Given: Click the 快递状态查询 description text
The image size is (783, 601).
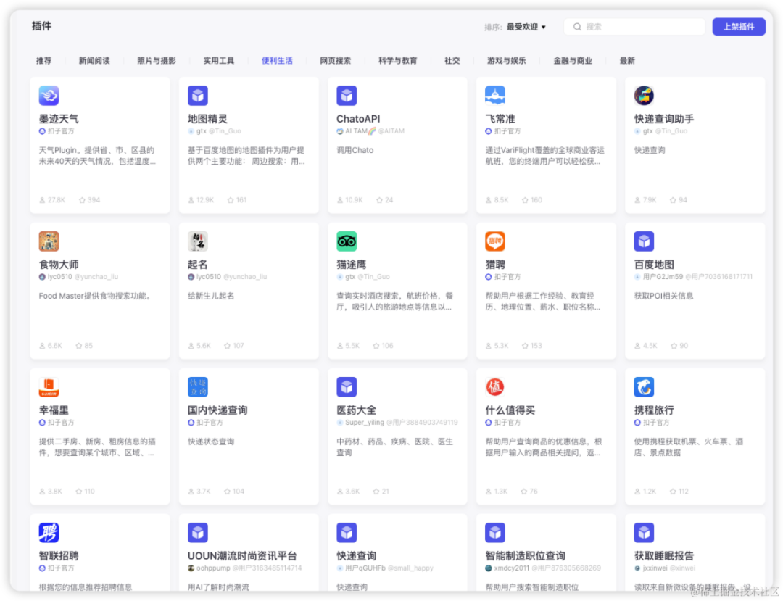Looking at the screenshot, I should coord(211,442).
